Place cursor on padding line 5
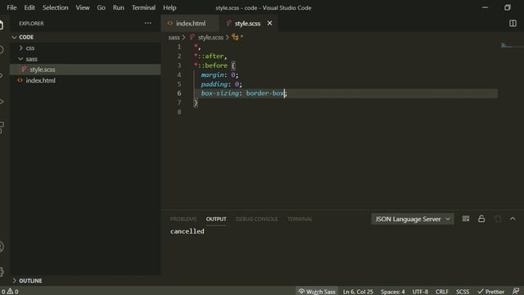524x295 pixels. click(x=215, y=84)
